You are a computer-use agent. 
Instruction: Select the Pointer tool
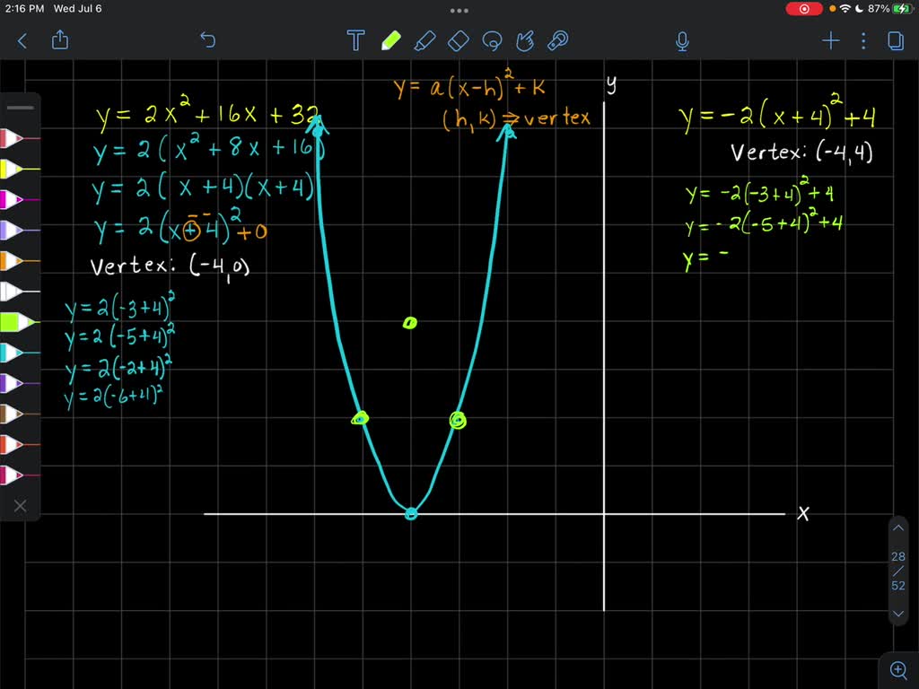coord(525,40)
